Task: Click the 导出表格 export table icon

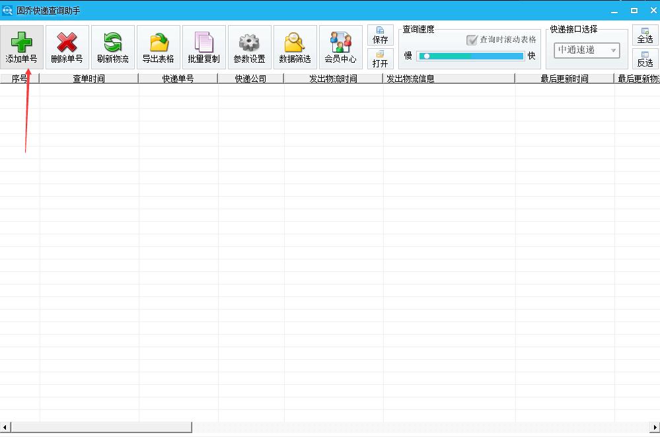Action: point(158,46)
